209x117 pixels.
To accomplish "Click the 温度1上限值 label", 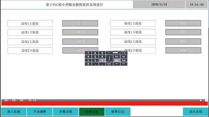I will click(30, 23).
